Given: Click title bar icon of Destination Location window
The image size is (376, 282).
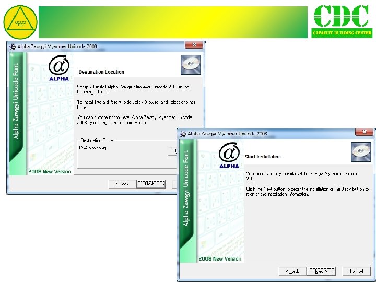Looking at the screenshot, I should (x=13, y=46).
